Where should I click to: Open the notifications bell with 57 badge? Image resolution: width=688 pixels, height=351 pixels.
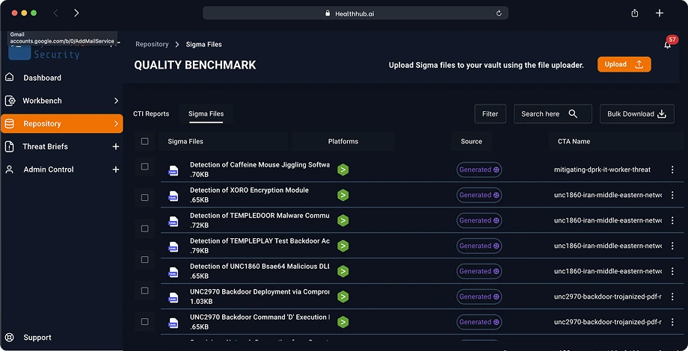[669, 43]
